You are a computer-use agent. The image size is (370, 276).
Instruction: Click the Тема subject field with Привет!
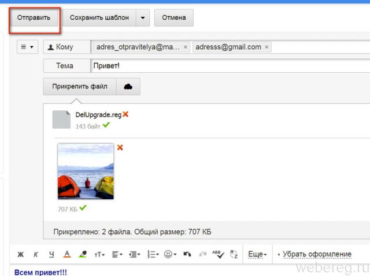[225, 66]
